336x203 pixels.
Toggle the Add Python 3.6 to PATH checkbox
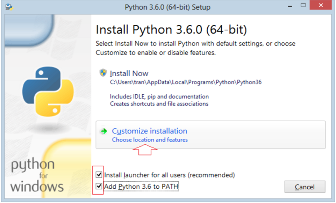(x=99, y=186)
